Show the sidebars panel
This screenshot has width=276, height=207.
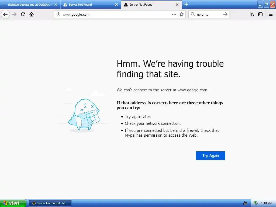[x=260, y=14]
